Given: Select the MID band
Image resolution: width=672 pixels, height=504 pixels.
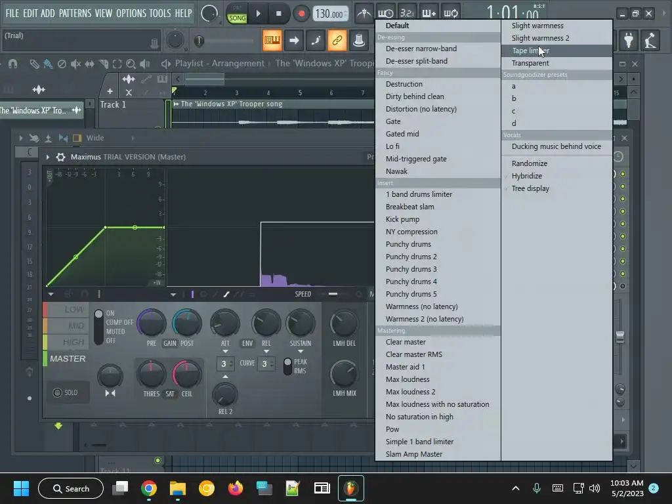Looking at the screenshot, I should click(x=66, y=325).
